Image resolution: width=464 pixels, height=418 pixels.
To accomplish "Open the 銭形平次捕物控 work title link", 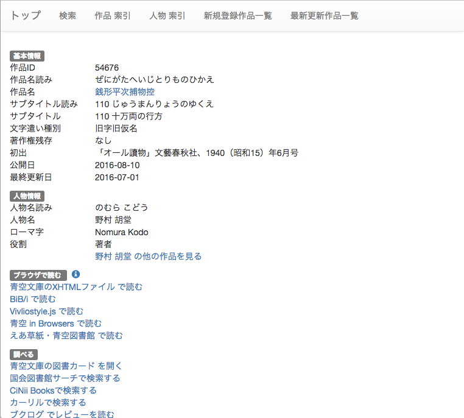I will point(124,91).
